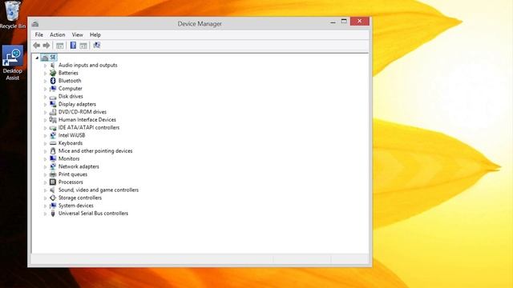Open the Help menu

[95, 34]
